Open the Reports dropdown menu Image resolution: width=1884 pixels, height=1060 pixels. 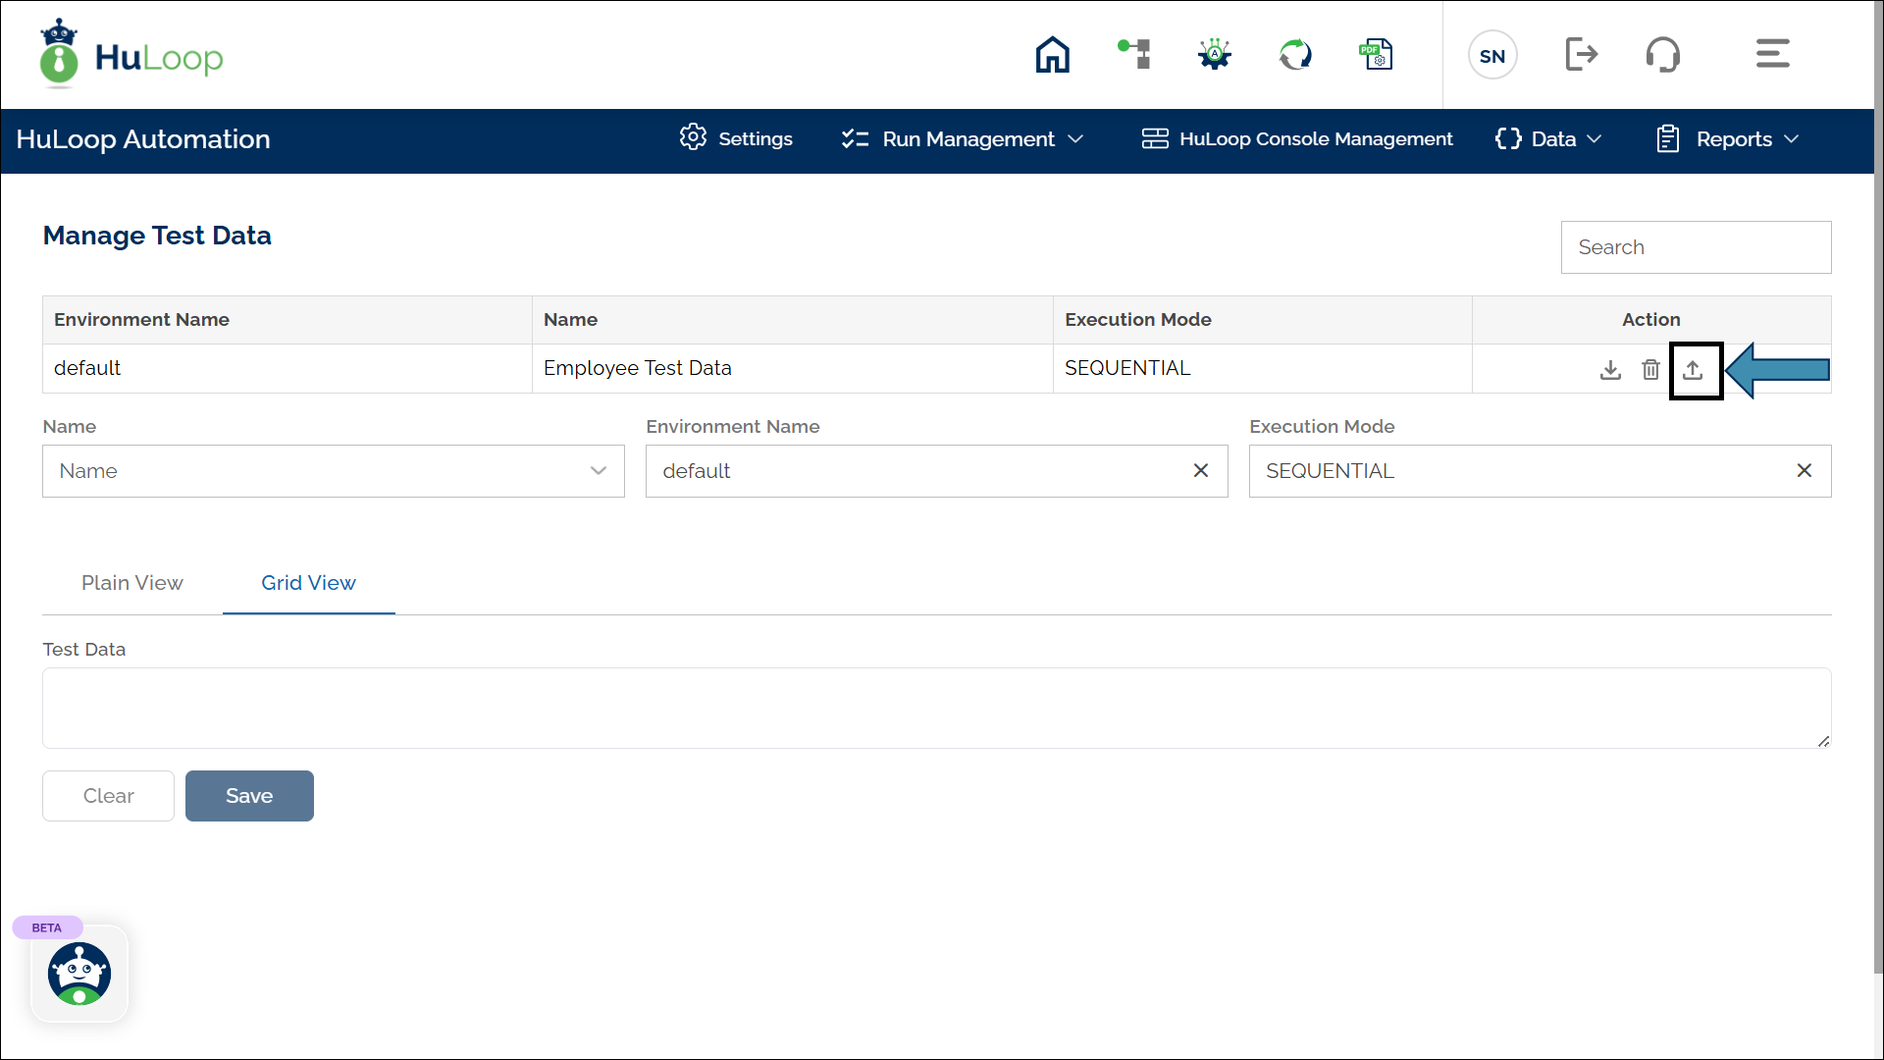pos(1728,139)
